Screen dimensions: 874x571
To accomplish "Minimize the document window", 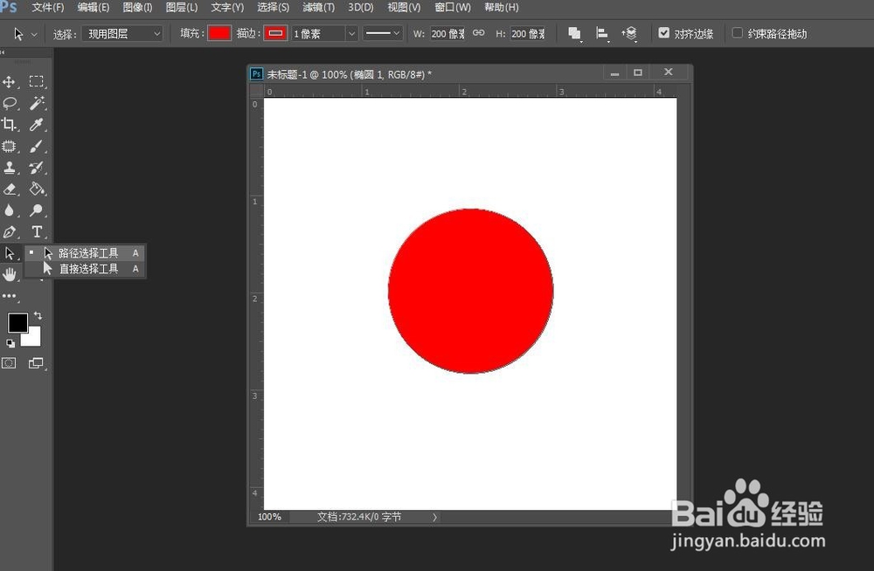I will (x=614, y=73).
